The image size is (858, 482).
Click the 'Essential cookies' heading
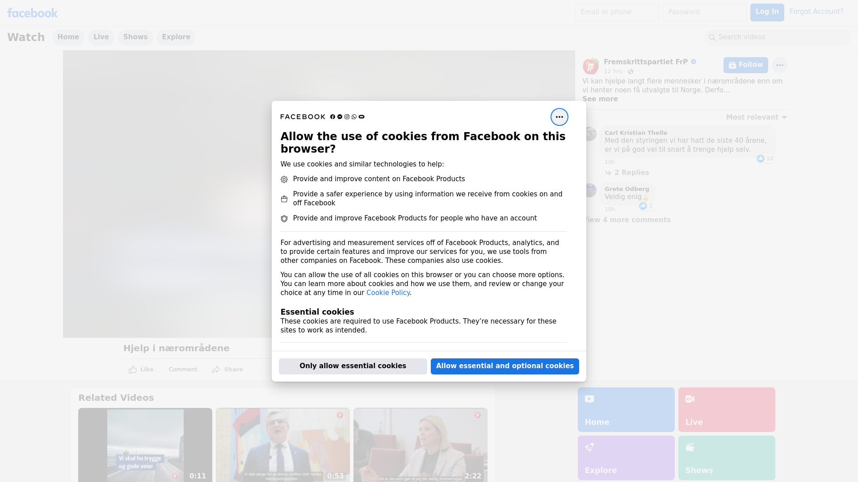[317, 312]
